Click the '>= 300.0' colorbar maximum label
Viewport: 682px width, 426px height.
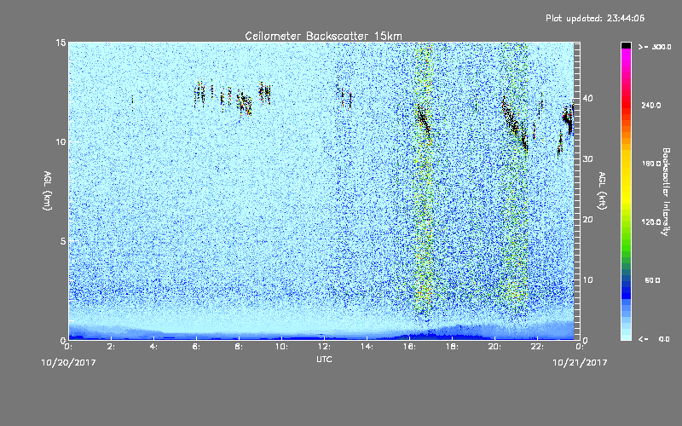pyautogui.click(x=655, y=47)
